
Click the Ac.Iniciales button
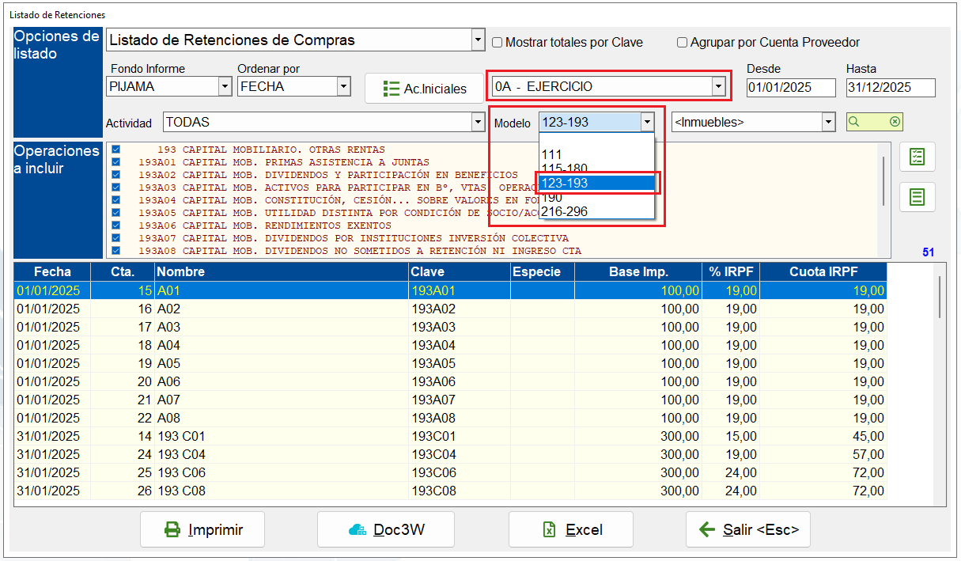tap(424, 89)
